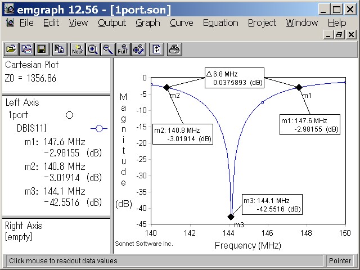Image resolution: width=360 pixels, height=270 pixels.
Task: Open the Output menu
Action: [x=112, y=22]
